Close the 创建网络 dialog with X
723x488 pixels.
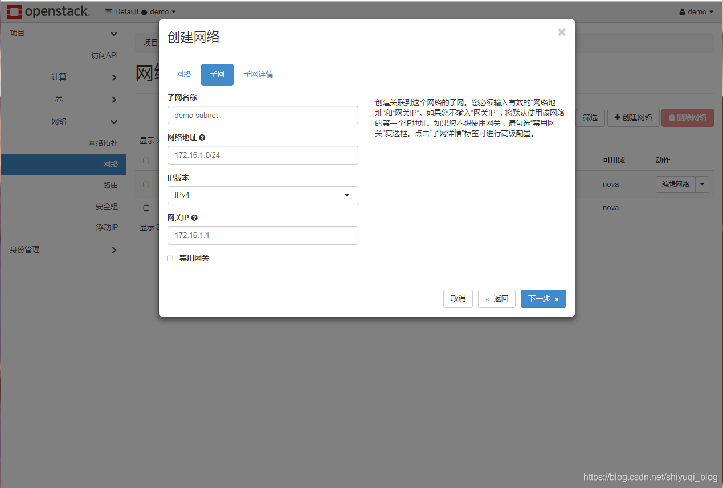pyautogui.click(x=562, y=32)
